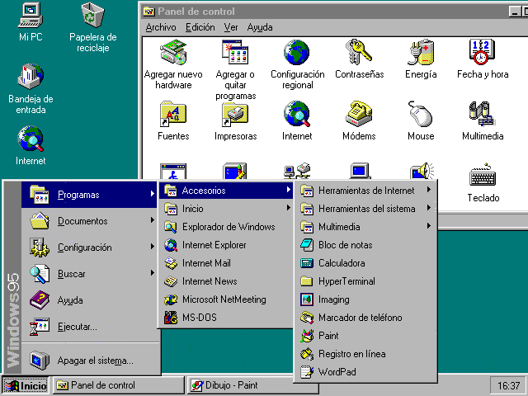Launch Internet Mail from Programas menu
This screenshot has width=528, height=396.
tap(226, 263)
